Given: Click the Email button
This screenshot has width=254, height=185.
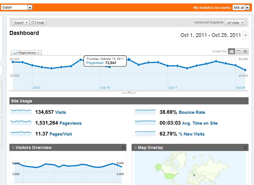Looking at the screenshot, I should [38, 23].
